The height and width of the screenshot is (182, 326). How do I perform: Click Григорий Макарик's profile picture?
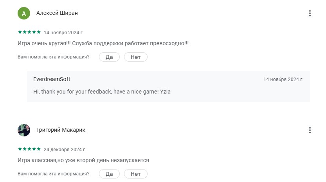click(24, 130)
